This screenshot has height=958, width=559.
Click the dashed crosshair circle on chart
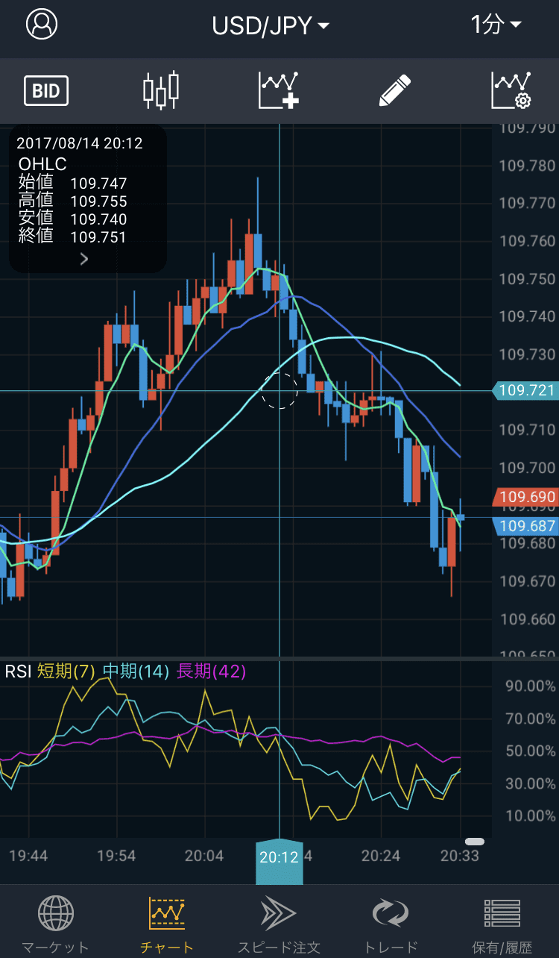[279, 390]
